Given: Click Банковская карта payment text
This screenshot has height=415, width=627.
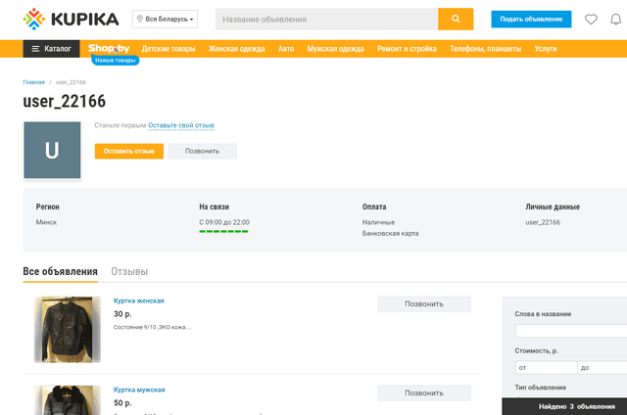Looking at the screenshot, I should click(390, 233).
